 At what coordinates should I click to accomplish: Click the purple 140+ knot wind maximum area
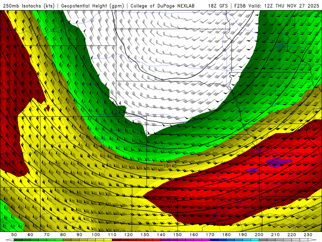click(x=278, y=163)
